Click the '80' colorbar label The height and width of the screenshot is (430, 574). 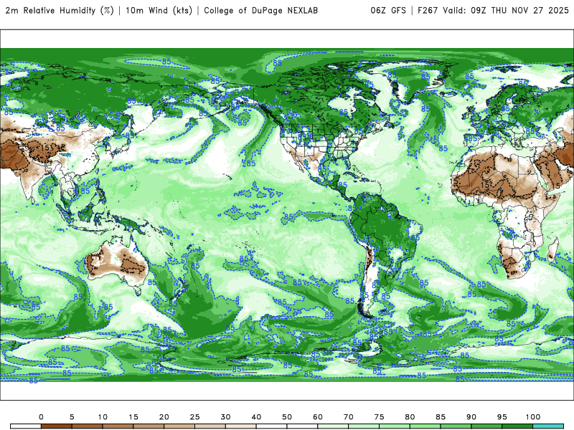point(410,417)
